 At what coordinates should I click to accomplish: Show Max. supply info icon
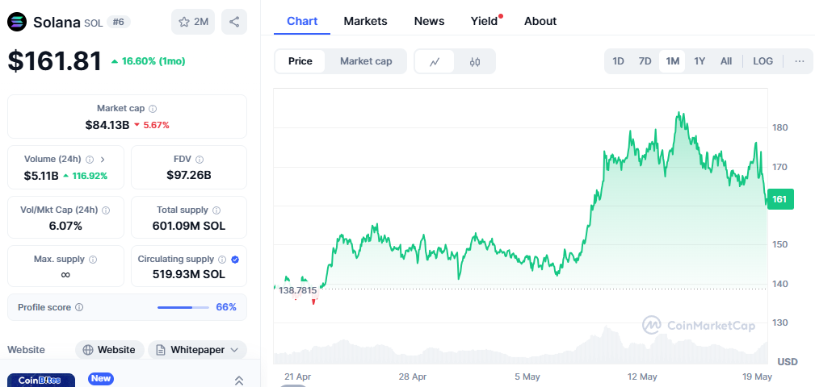93,260
